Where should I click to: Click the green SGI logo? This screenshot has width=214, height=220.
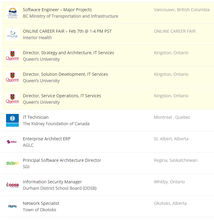(x=12, y=163)
